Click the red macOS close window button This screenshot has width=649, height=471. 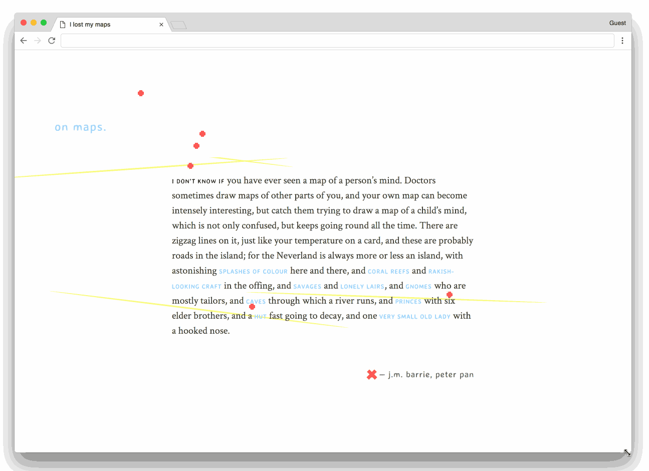24,23
